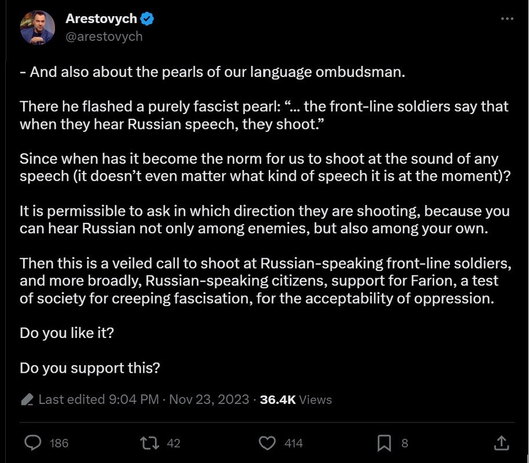Viewport: 529px width, 463px height.
Task: Click the bookmark count number 8
Action: point(405,443)
